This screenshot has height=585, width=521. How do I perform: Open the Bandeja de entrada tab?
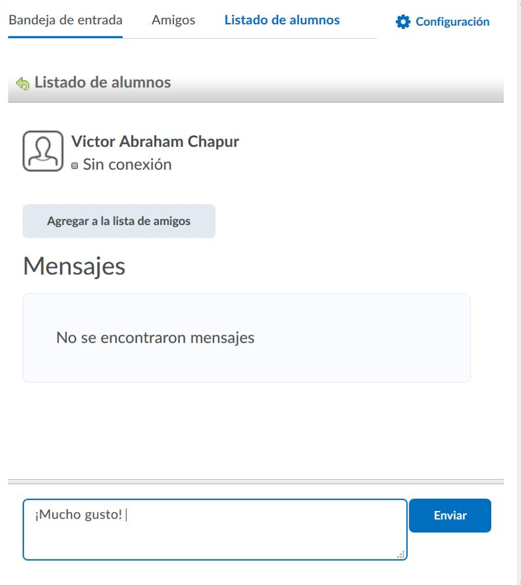pos(65,20)
